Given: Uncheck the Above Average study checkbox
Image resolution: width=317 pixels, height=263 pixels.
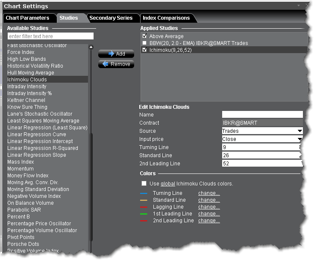Looking at the screenshot, I should 145,36.
